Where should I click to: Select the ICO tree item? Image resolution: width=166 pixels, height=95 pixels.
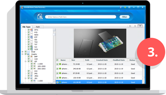tap(36, 71)
